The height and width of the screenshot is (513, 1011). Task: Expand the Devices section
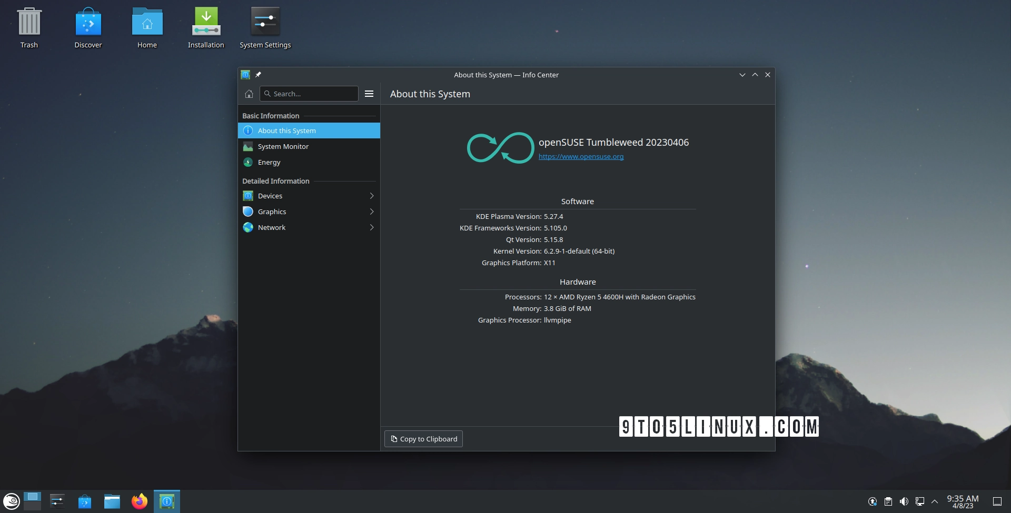click(x=309, y=196)
